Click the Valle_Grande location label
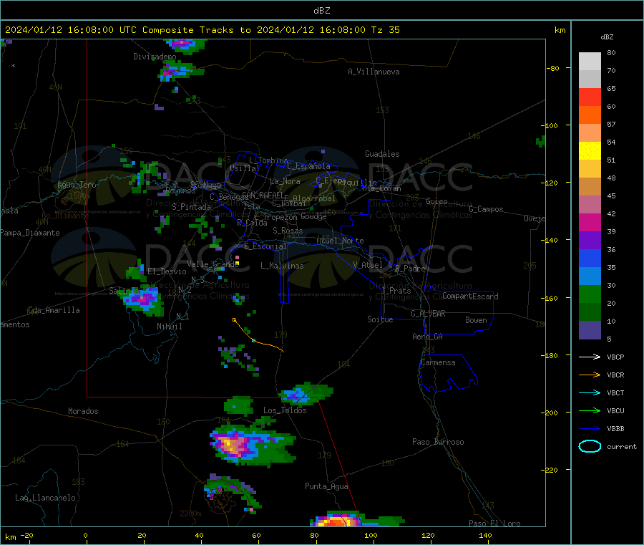 213,264
